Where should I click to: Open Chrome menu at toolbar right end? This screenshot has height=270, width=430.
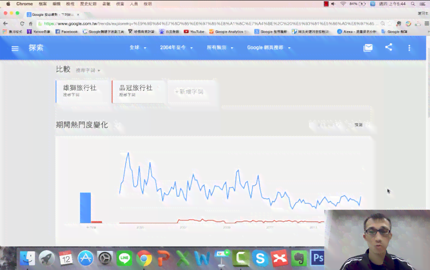(427, 24)
